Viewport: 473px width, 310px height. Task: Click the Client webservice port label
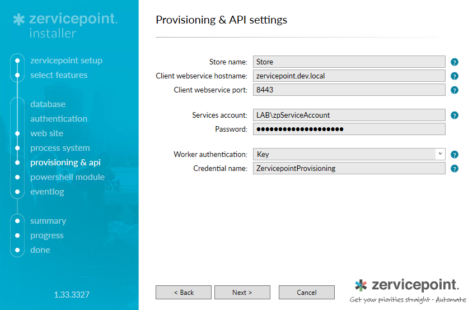point(210,90)
